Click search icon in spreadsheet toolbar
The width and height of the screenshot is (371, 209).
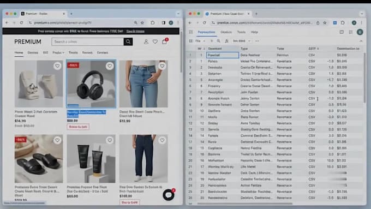tap(218, 41)
